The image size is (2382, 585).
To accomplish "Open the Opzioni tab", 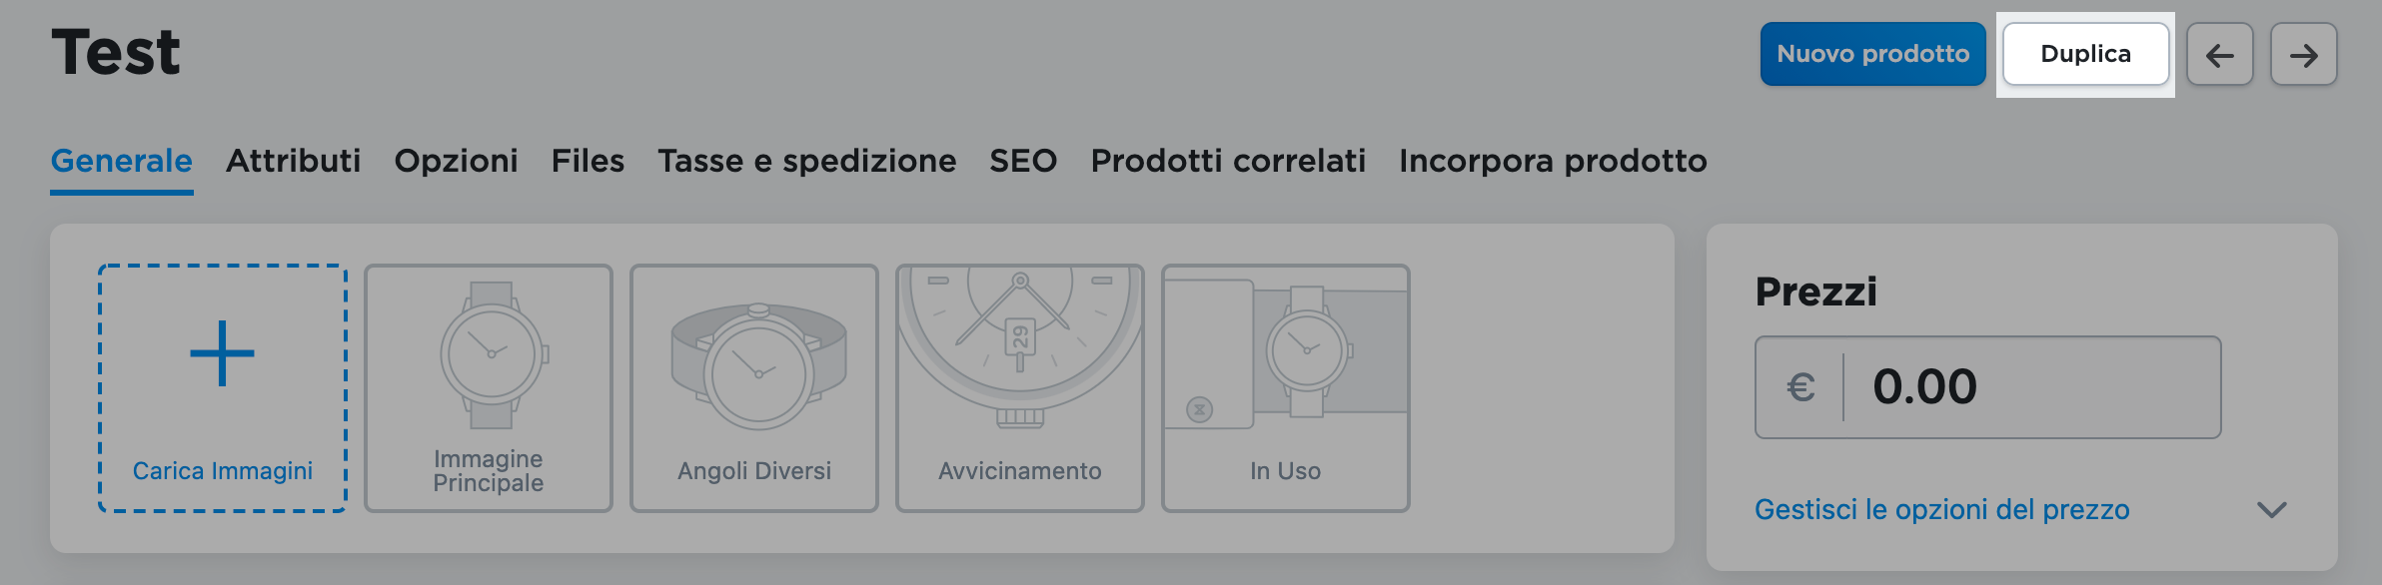I will pos(456,161).
